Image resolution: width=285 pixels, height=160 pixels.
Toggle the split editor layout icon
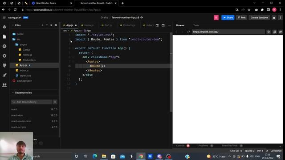(157, 25)
